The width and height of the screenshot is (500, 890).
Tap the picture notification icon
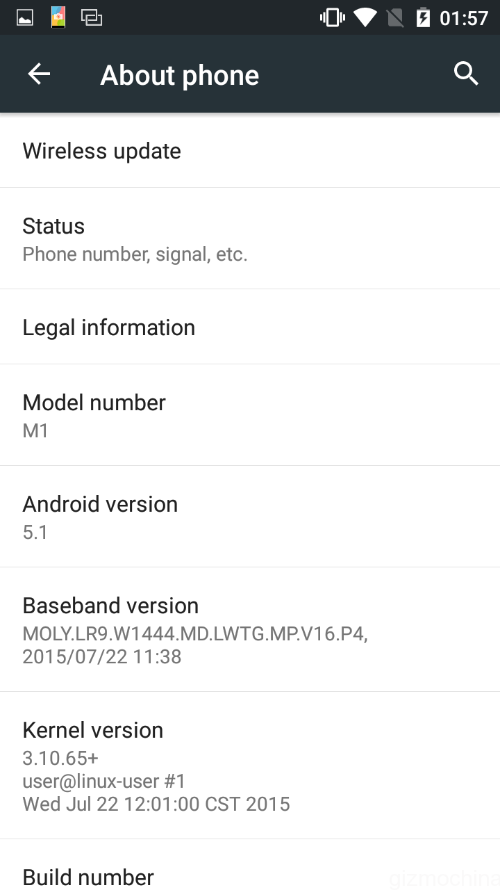(25, 17)
